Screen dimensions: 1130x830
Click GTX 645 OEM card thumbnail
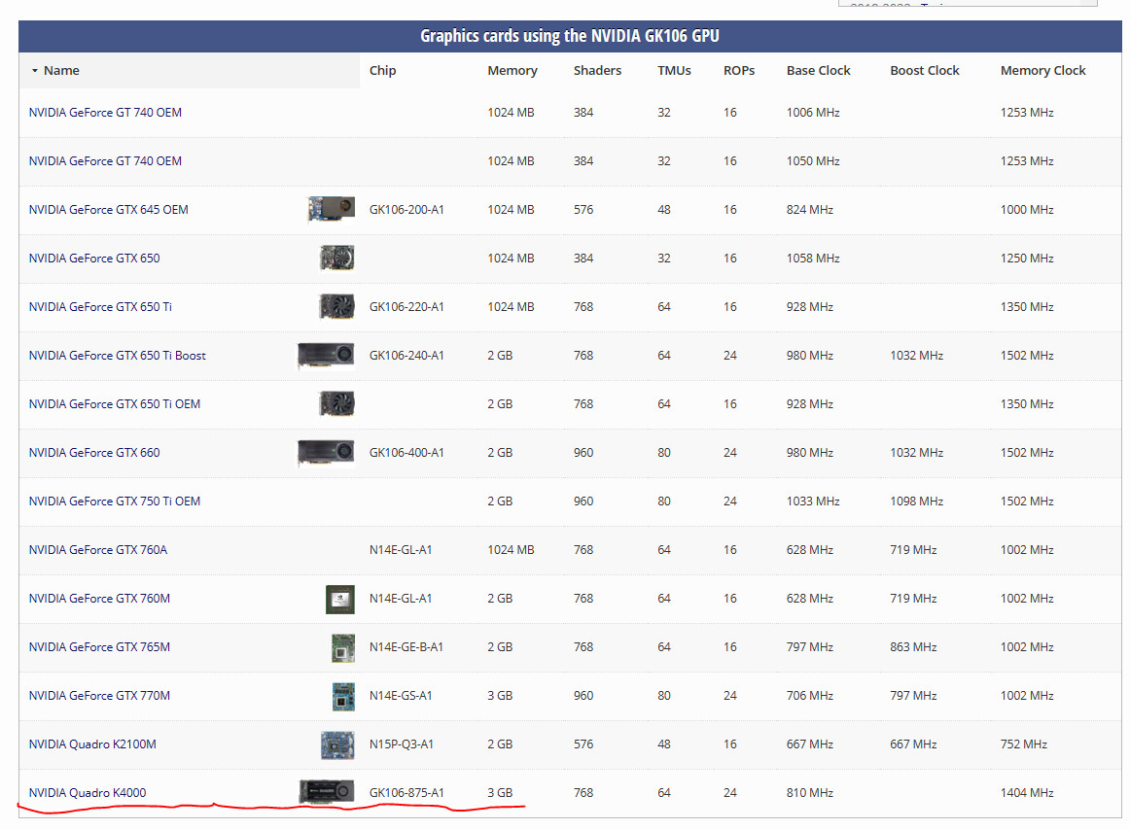tap(332, 209)
